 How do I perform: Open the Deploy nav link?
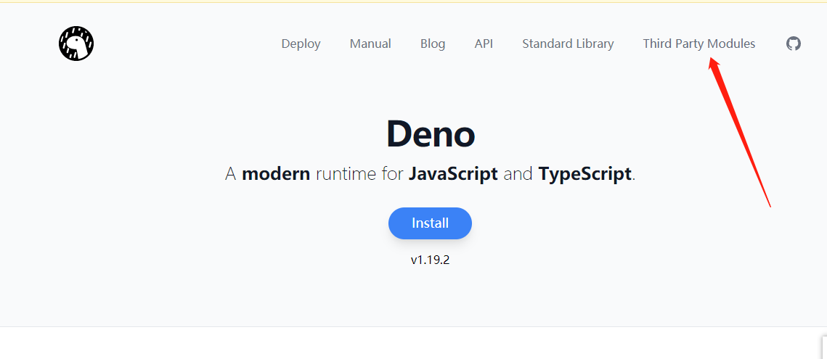click(x=301, y=44)
